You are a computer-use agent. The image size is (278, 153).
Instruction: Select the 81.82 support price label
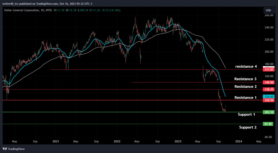click(x=268, y=124)
